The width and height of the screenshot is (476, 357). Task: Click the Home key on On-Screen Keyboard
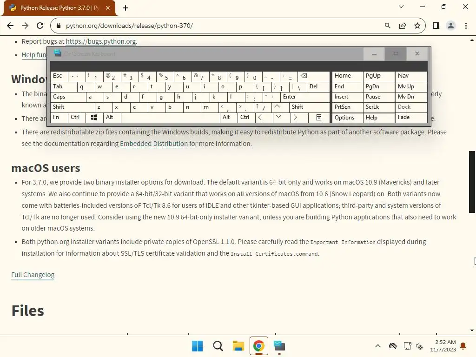[x=348, y=76]
